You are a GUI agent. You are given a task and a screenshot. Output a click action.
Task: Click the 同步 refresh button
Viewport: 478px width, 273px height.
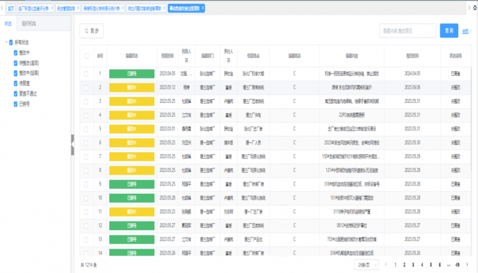click(x=92, y=31)
